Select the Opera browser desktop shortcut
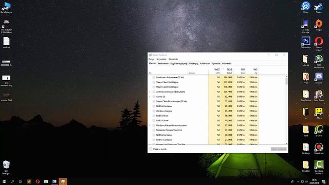 319,44
